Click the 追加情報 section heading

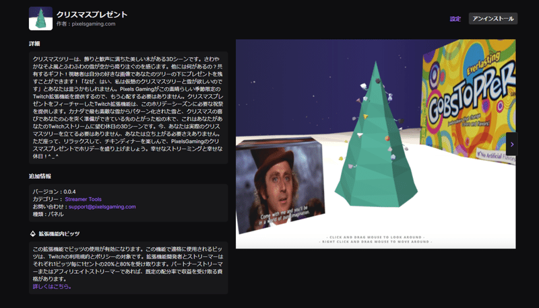coord(40,176)
